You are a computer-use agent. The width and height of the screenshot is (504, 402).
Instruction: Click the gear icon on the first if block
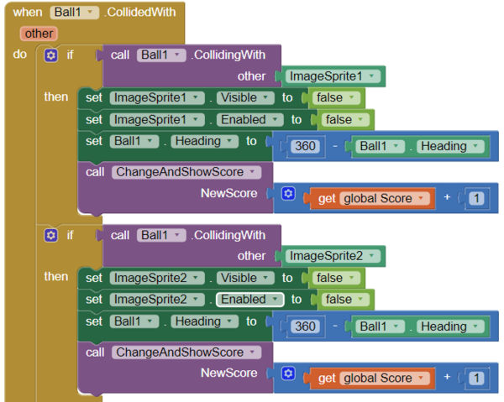(x=50, y=55)
